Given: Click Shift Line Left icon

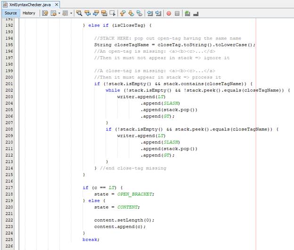Looking at the screenshot, I should [150, 13].
